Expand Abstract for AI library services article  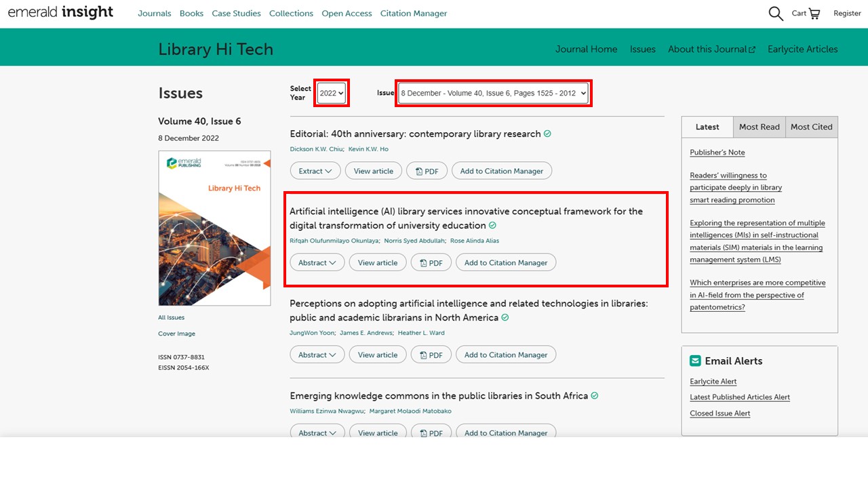coord(317,262)
